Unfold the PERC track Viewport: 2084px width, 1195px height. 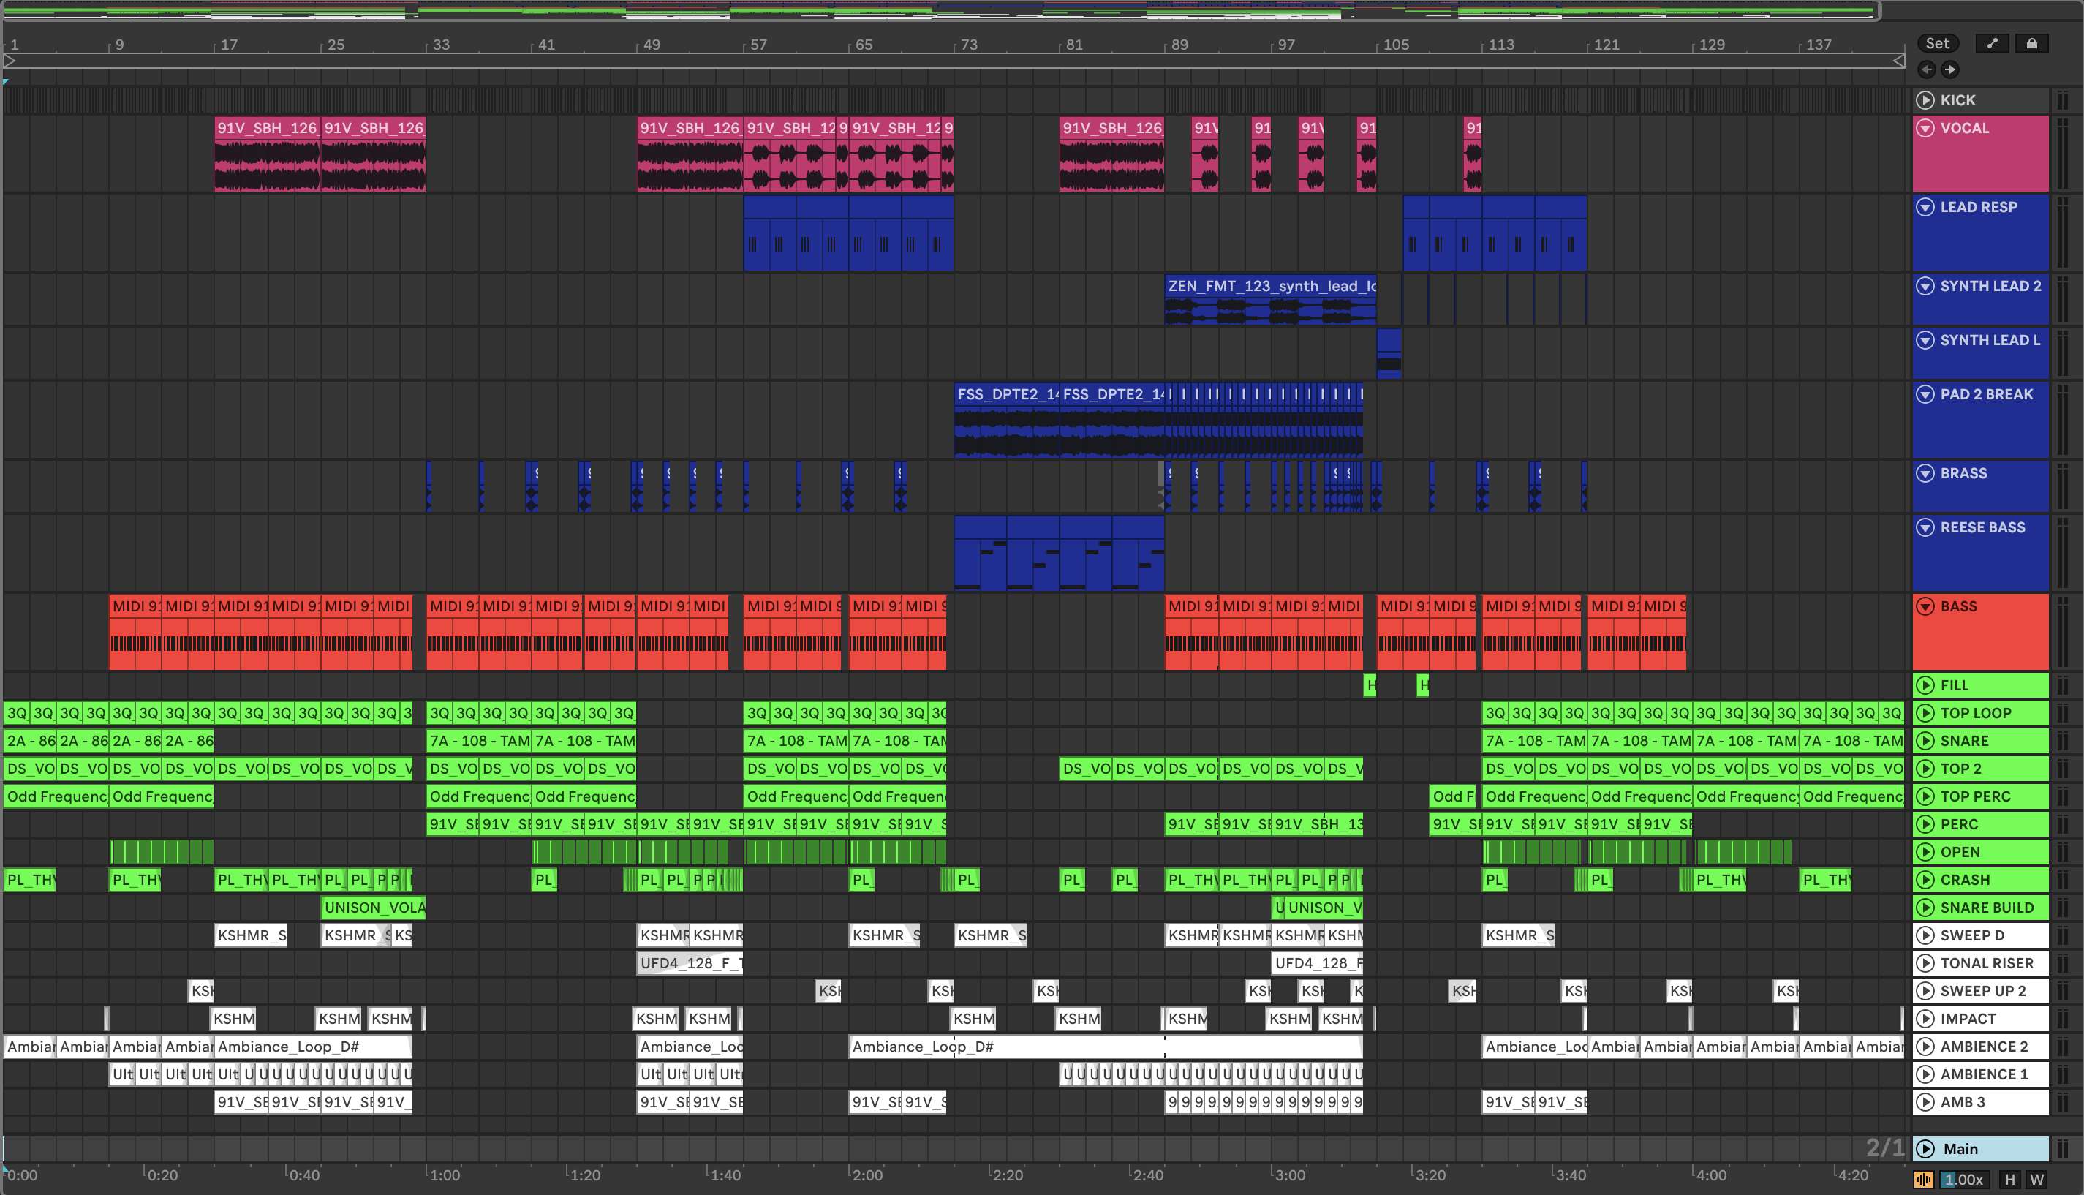click(x=1925, y=824)
